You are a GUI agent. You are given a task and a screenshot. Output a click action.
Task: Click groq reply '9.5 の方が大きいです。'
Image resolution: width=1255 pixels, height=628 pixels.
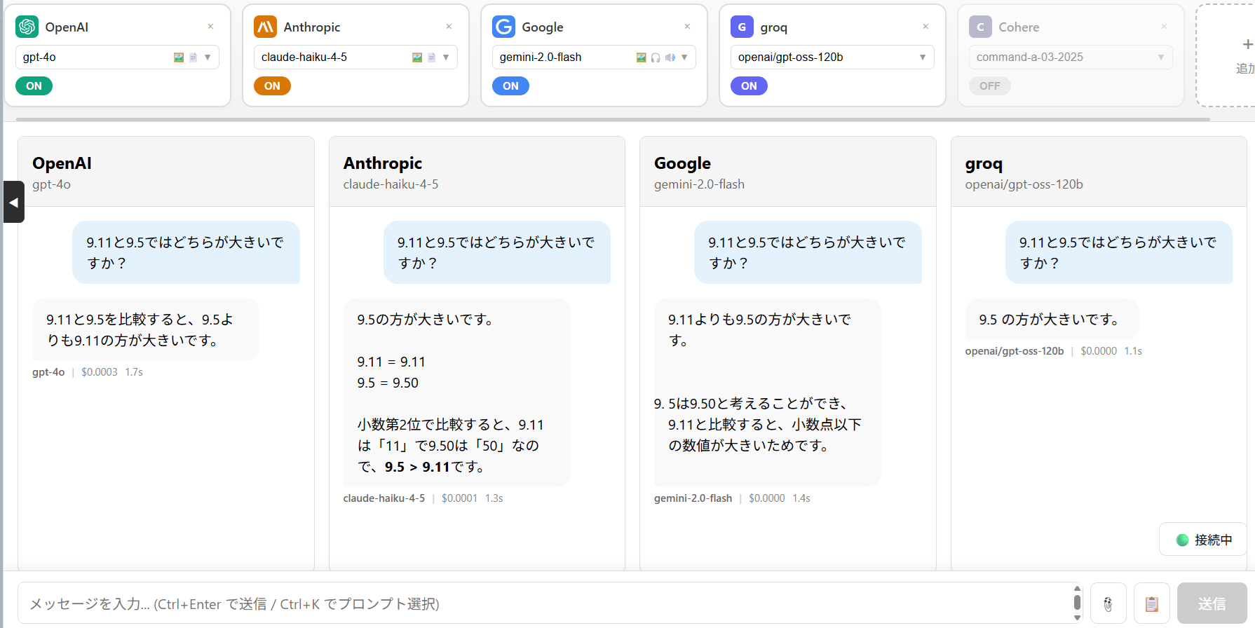pos(1052,319)
